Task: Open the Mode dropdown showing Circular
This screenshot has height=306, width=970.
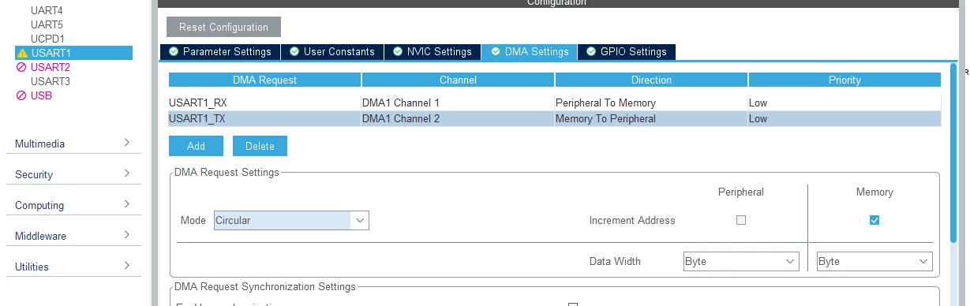Action: 291,220
